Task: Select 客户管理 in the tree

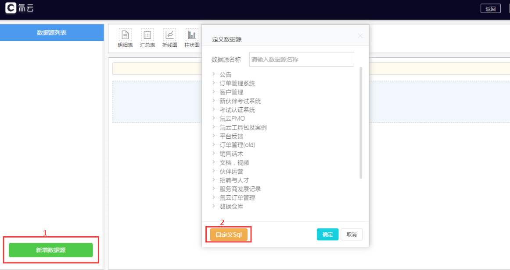Action: click(231, 92)
